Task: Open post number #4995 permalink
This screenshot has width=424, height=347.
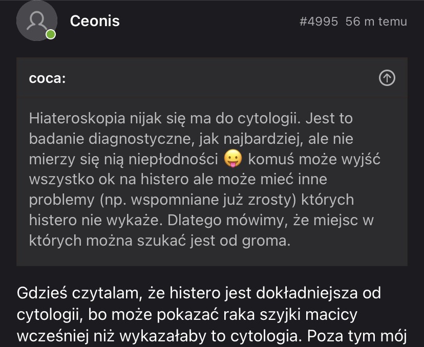Action: click(318, 21)
